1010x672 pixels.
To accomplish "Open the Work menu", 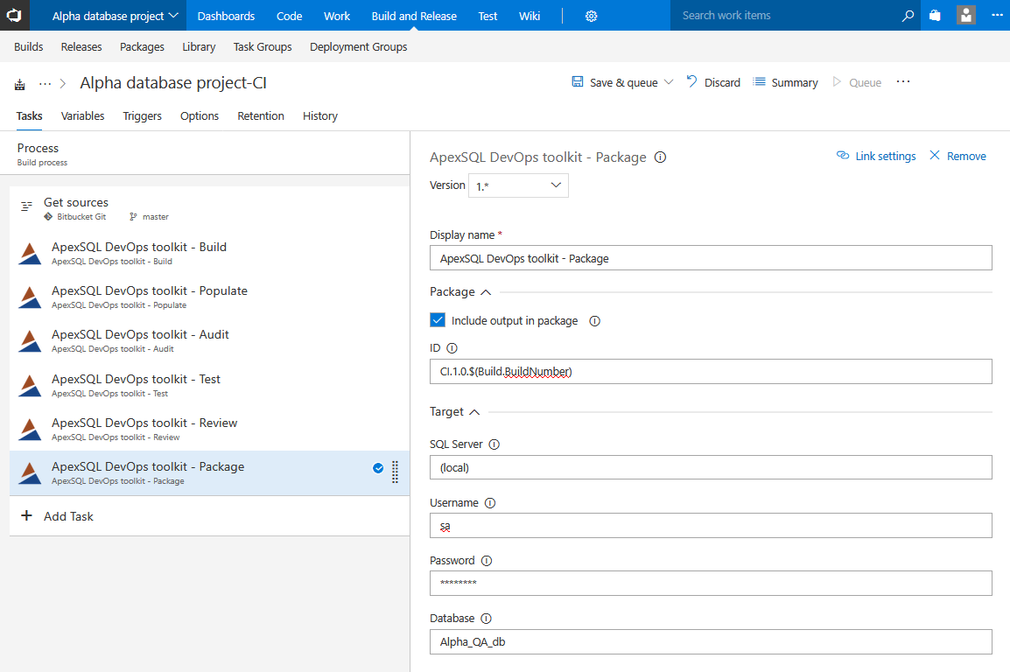I will coord(337,16).
